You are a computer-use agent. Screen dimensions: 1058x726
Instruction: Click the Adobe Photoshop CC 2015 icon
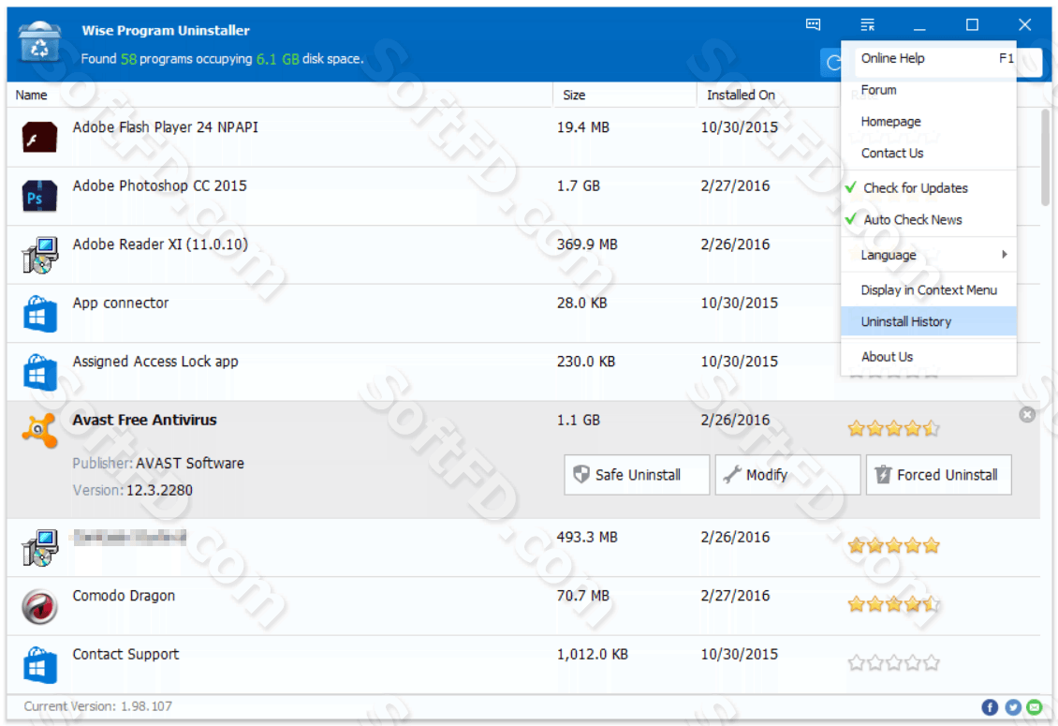pyautogui.click(x=39, y=196)
